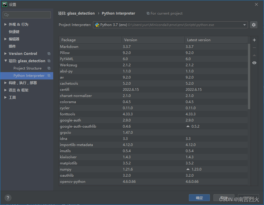Collapse the 项目: glass_detection section
The height and width of the screenshot is (205, 264).
click(6, 61)
